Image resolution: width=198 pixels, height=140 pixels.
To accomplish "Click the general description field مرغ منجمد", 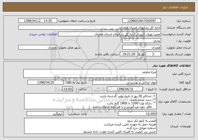I will [x=90, y=73].
